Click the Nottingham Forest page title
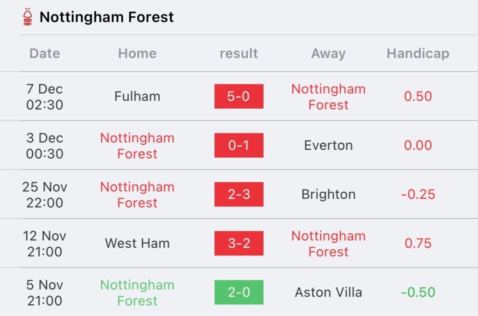The width and height of the screenshot is (478, 316). point(106,17)
